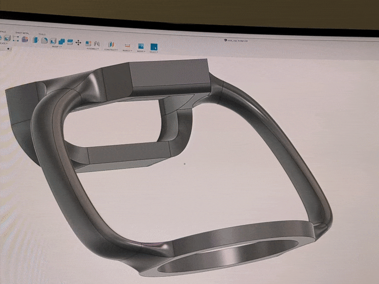Switch to the SHEET METAL tab
The image size is (379, 284).
pos(22,33)
